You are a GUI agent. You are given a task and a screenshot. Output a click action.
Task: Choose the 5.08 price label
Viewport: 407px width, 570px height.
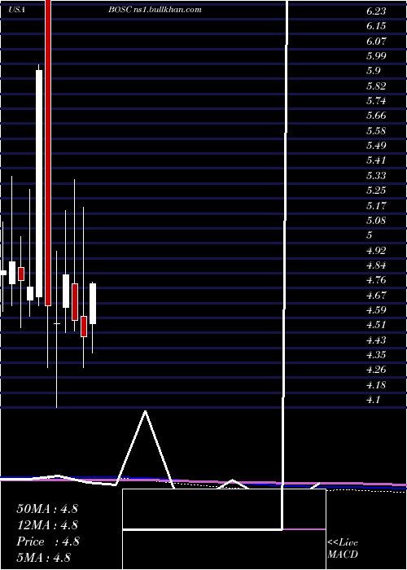376,221
